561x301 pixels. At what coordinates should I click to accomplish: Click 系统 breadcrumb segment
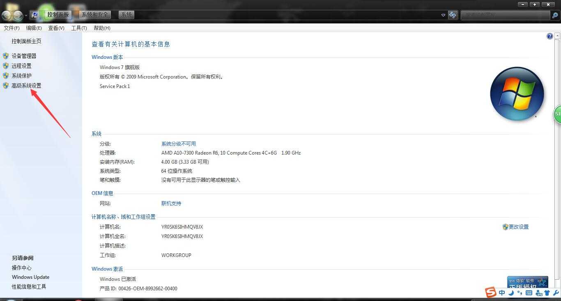click(x=126, y=14)
